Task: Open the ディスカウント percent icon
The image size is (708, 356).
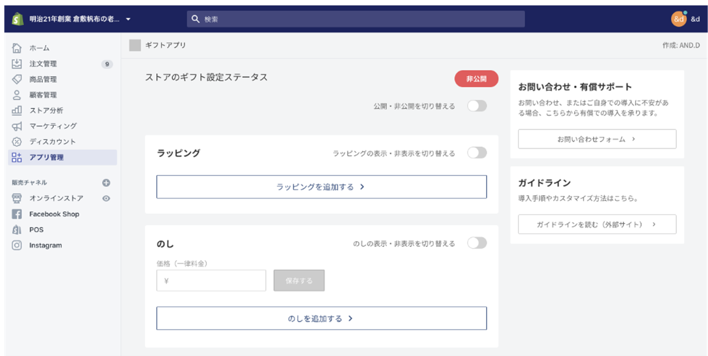Action: click(17, 141)
